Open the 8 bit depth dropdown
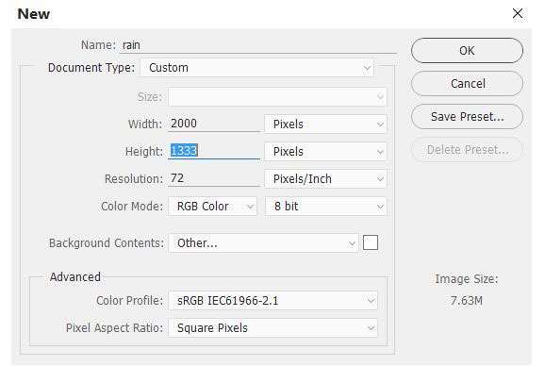 tap(325, 207)
